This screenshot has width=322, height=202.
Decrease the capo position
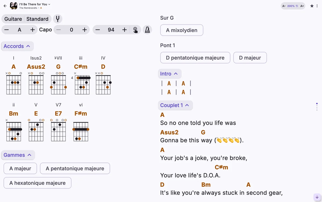[x=58, y=30]
